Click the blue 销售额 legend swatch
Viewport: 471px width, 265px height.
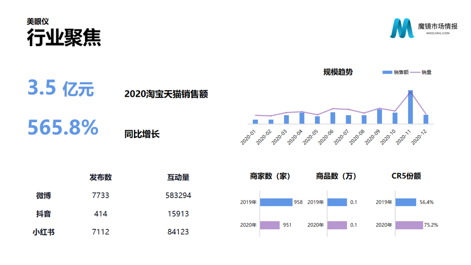(x=387, y=72)
